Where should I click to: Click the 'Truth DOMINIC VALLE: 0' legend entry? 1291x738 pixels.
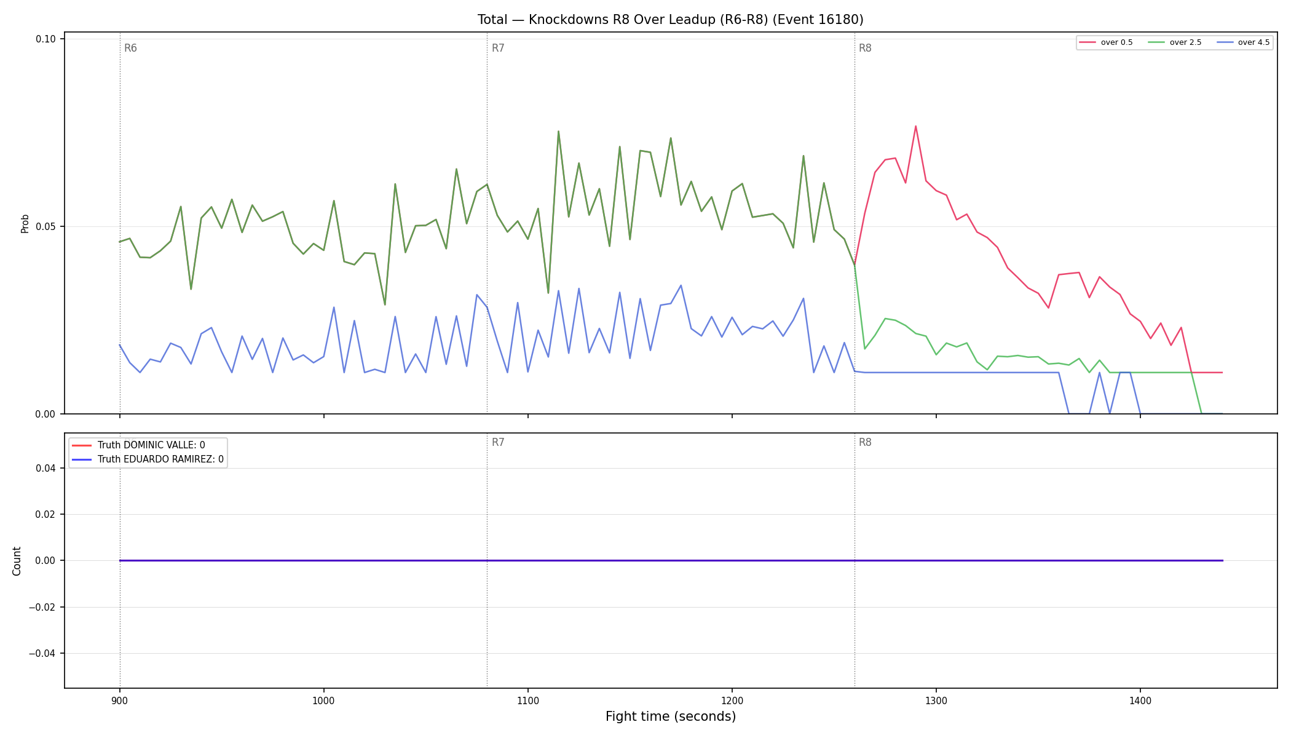click(139, 445)
